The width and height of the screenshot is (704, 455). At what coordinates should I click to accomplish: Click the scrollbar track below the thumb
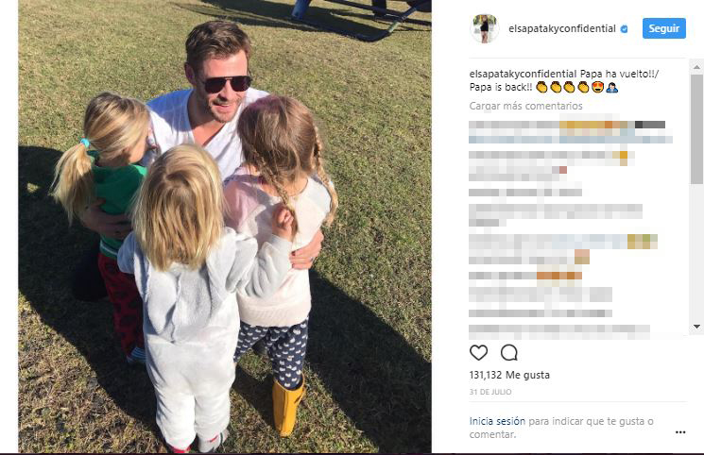click(x=696, y=252)
